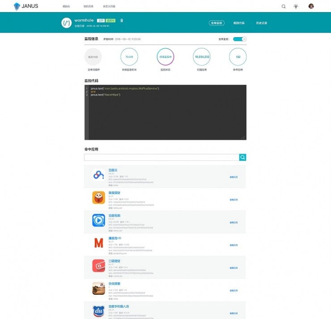Open the red M app icon
The width and height of the screenshot is (331, 319).
tap(98, 243)
